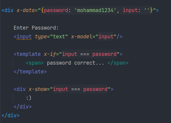This screenshot has height=123, width=171.
Task: Click the last closing div tag
Action: tap(10, 115)
